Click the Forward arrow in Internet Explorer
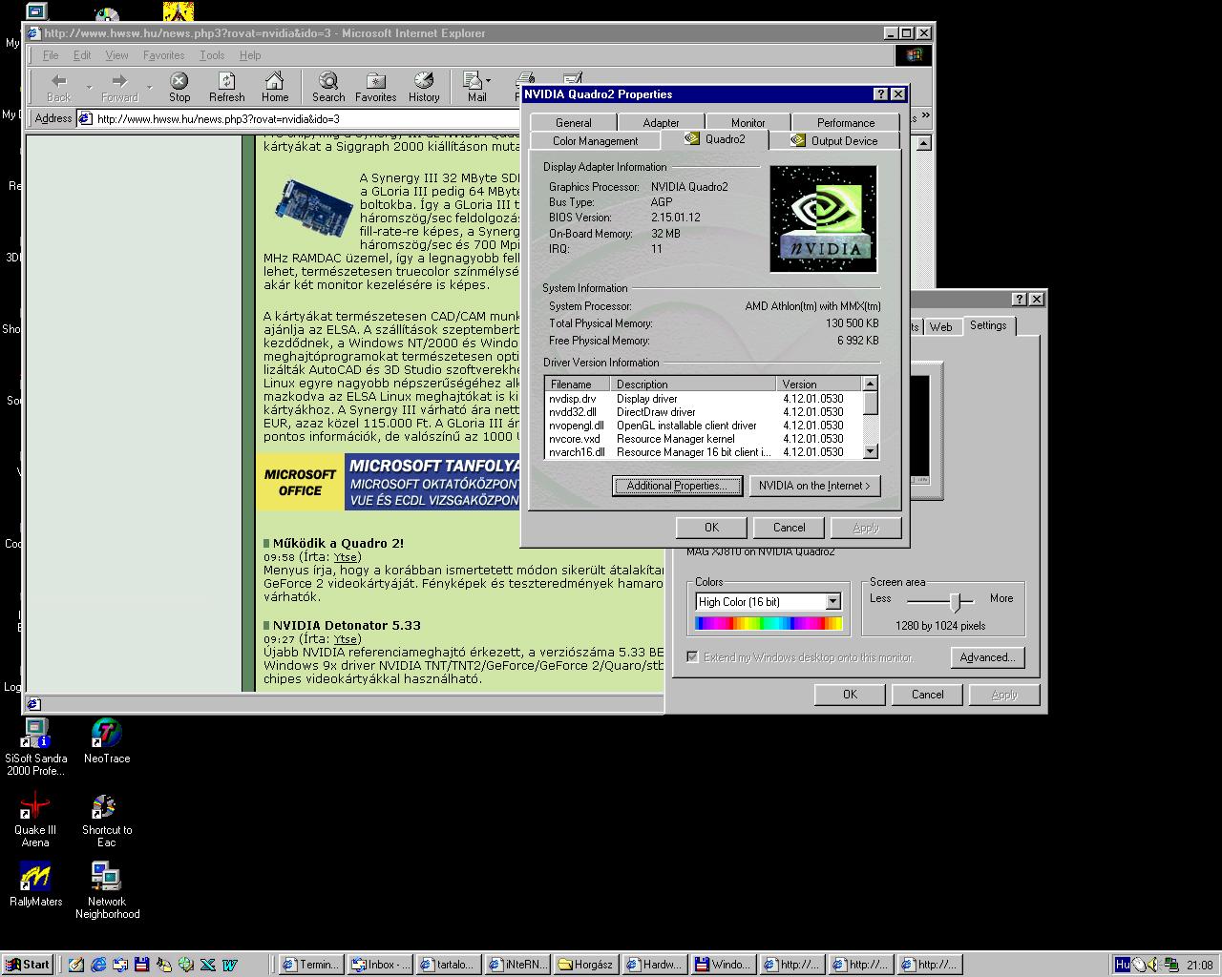 point(119,86)
